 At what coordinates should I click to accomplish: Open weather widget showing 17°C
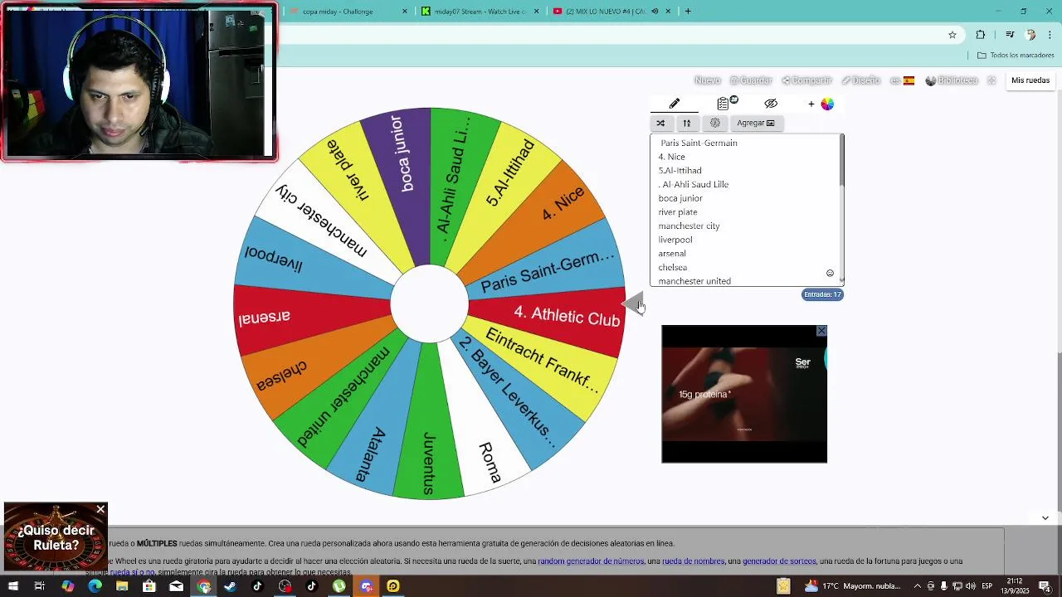point(852,586)
